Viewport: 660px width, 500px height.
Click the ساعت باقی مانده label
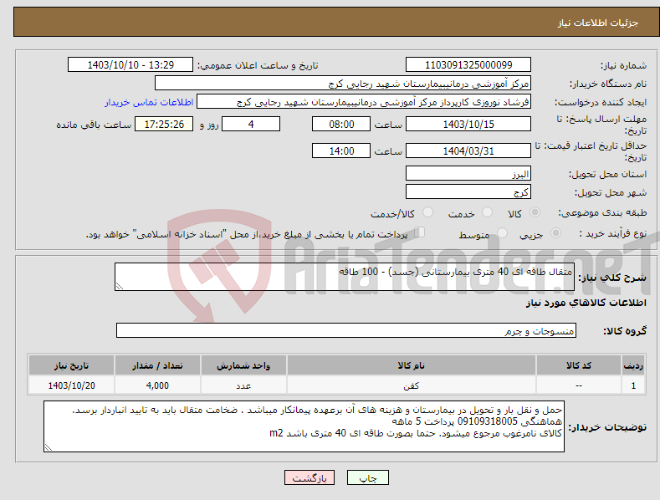tap(94, 125)
